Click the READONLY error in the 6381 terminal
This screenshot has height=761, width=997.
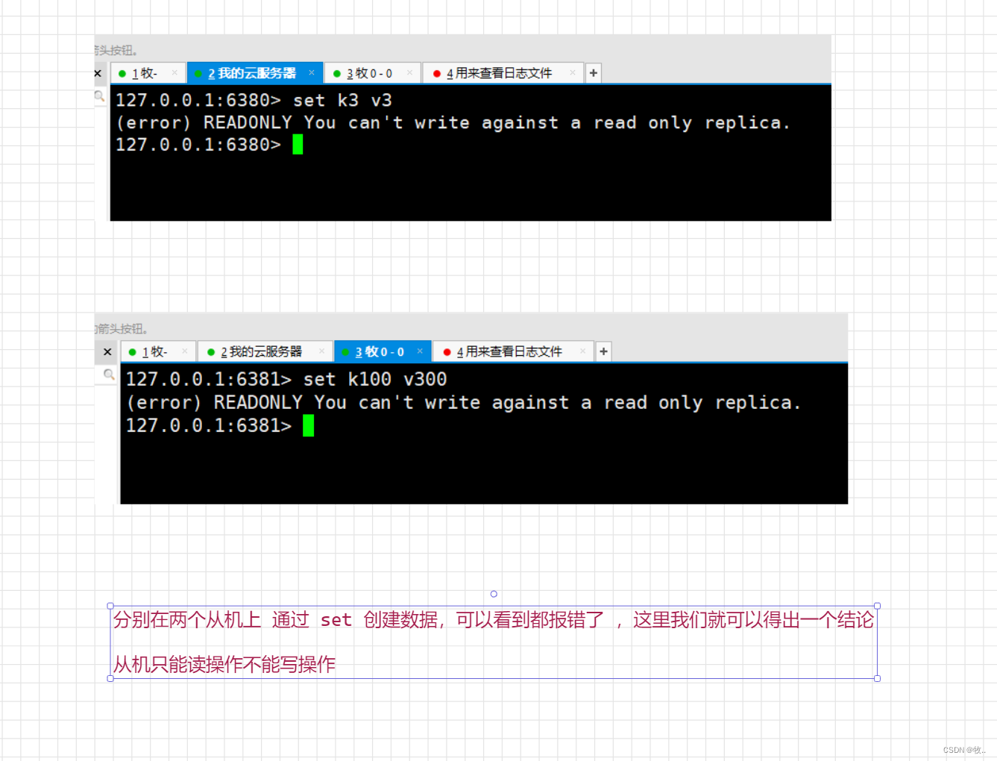(x=463, y=402)
